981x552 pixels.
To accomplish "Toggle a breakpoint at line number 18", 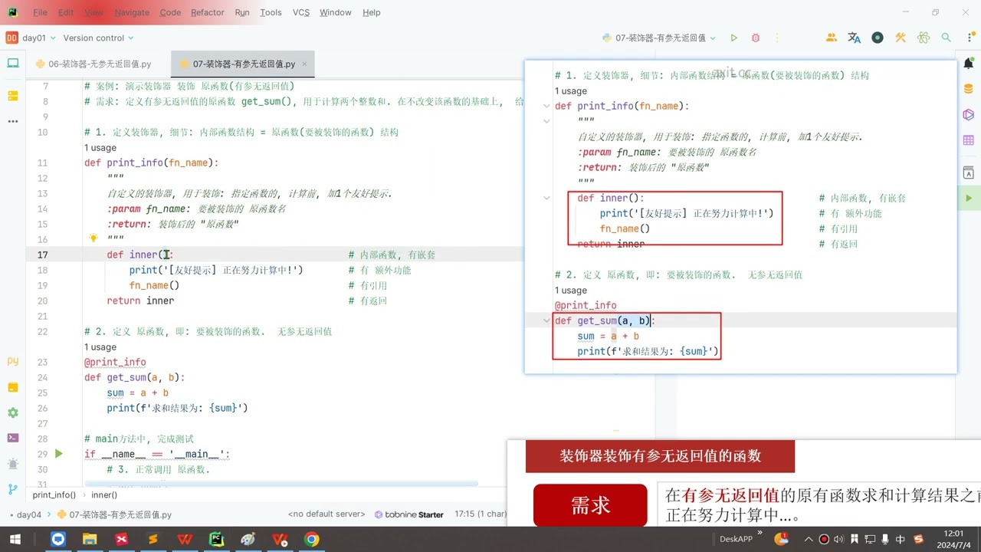I will (x=42, y=270).
